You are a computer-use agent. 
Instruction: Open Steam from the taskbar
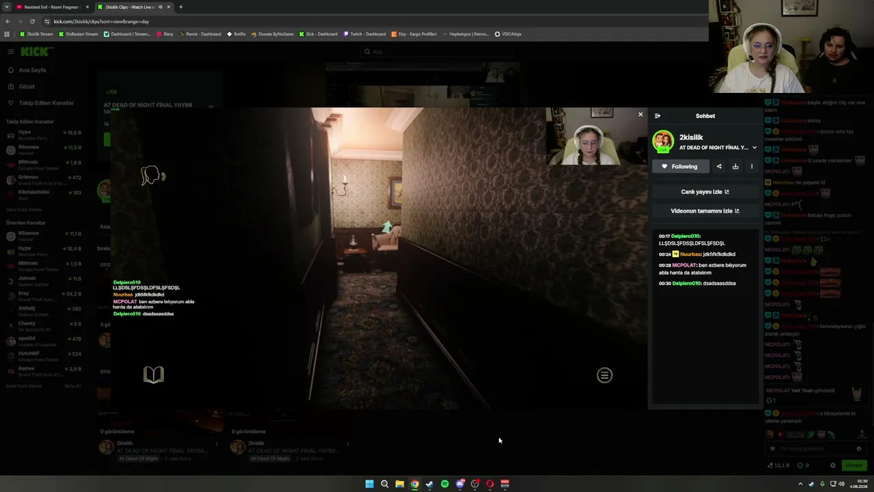[429, 484]
